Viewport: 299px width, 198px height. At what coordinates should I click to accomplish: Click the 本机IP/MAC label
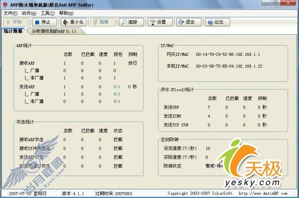click(178, 66)
